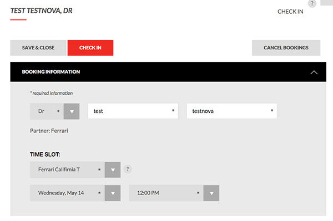Expand the Wednesday, May 14 date arrow
The height and width of the screenshot is (221, 333).
(x=113, y=193)
